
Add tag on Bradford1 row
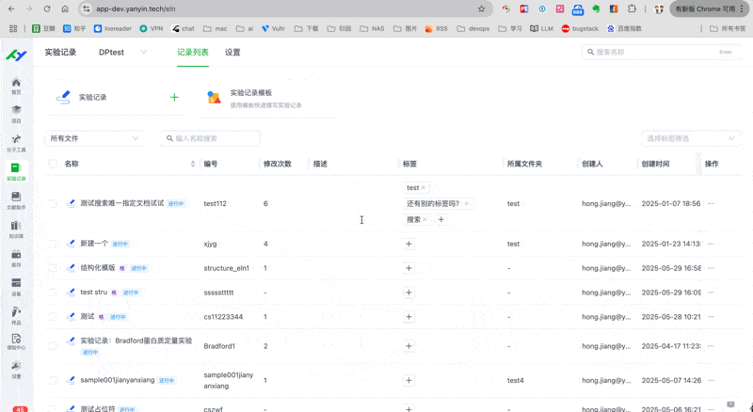click(409, 346)
